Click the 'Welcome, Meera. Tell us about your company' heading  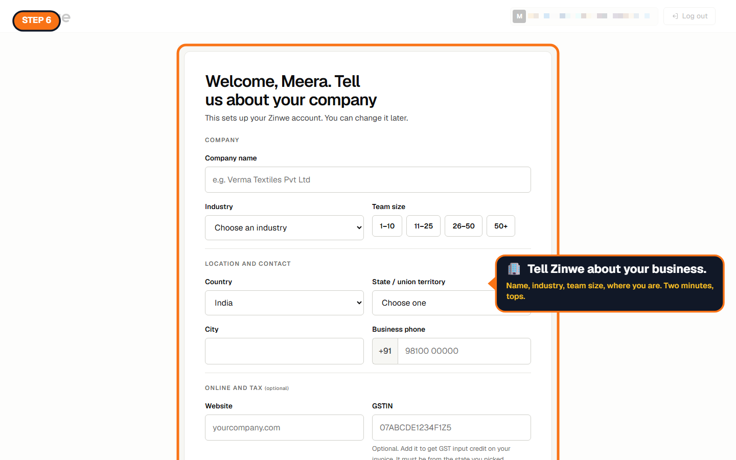[x=291, y=90]
